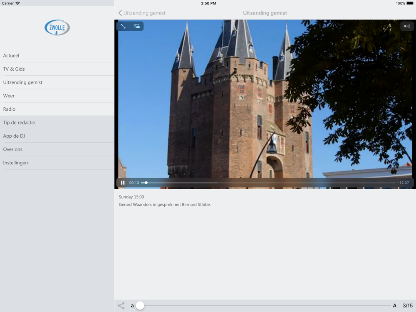Adjust the font size slider
The width and height of the screenshot is (416, 312).
click(140, 306)
